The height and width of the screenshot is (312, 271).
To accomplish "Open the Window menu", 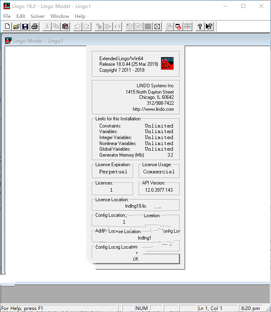I will coord(60,16).
